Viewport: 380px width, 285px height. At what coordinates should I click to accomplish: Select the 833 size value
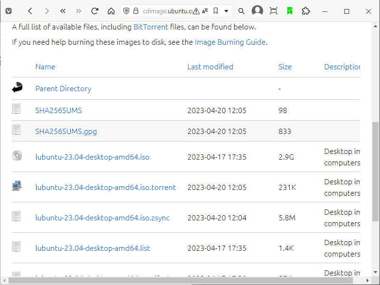(x=285, y=132)
